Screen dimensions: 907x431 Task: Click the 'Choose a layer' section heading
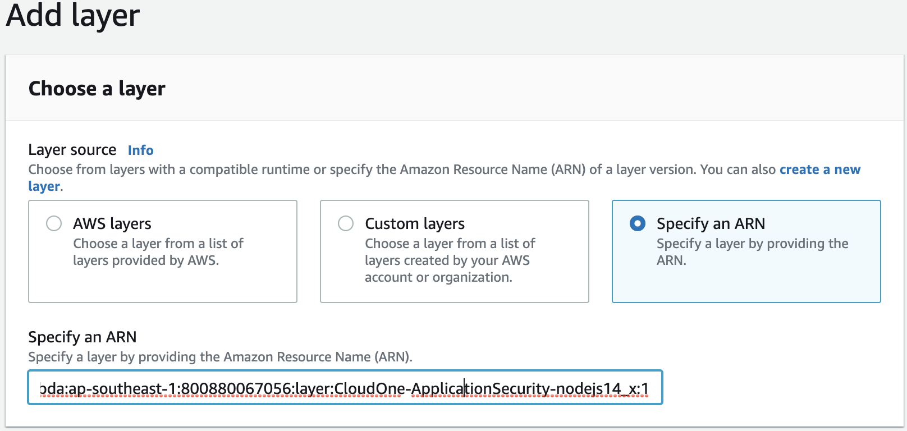(97, 89)
